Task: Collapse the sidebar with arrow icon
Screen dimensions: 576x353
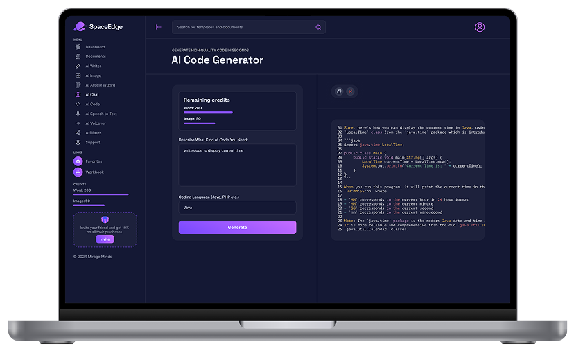Action: click(x=158, y=27)
